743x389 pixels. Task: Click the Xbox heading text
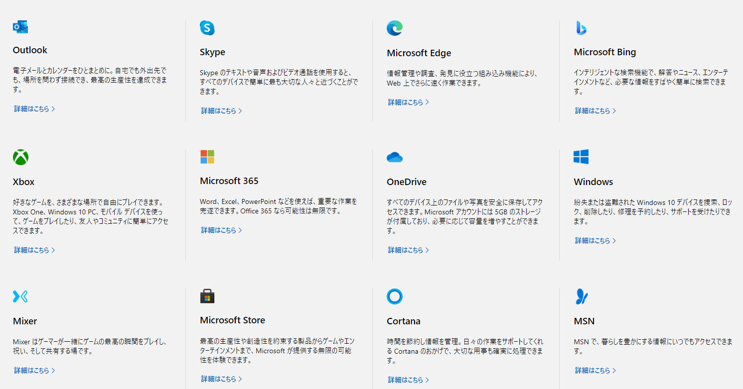pos(23,182)
